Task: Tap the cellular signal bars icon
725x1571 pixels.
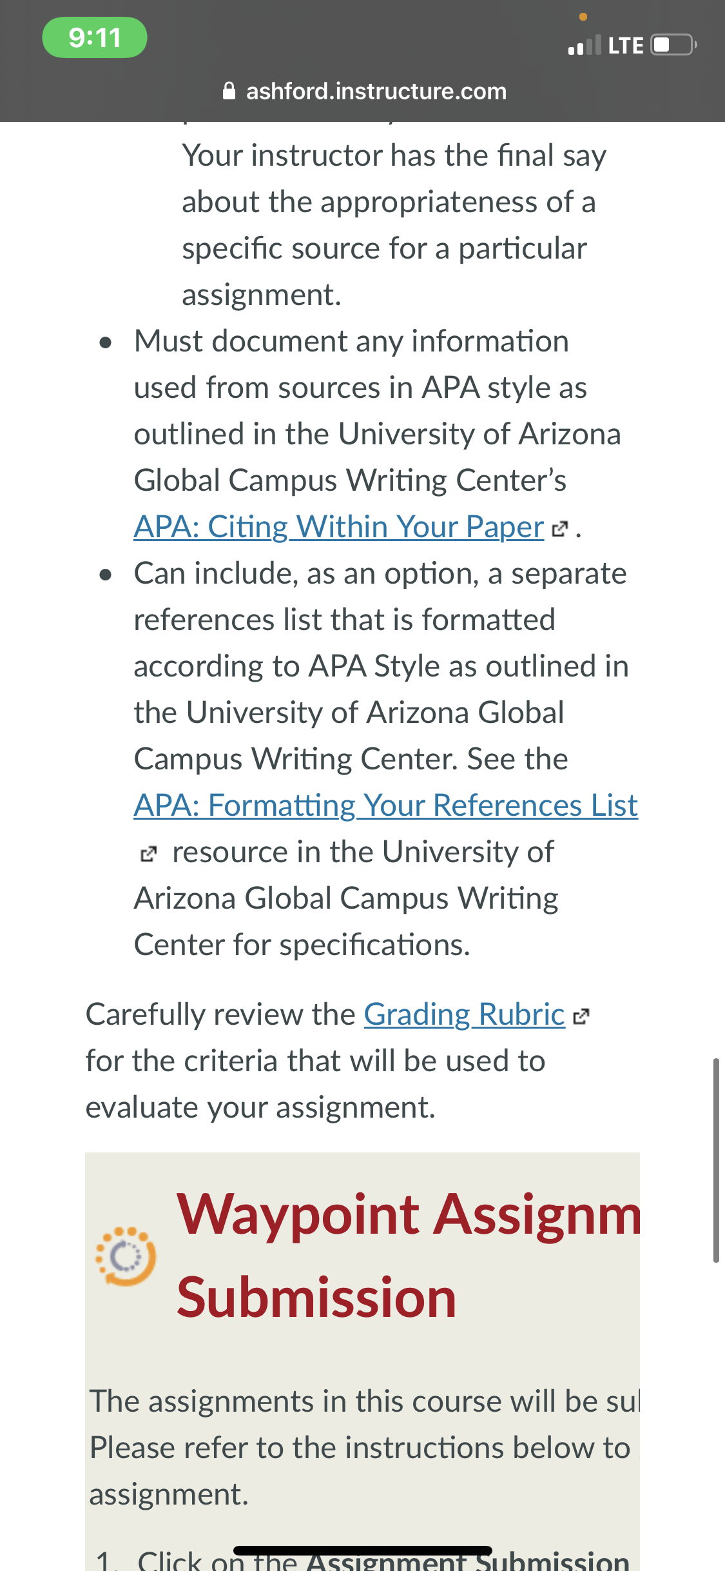Action: 585,45
